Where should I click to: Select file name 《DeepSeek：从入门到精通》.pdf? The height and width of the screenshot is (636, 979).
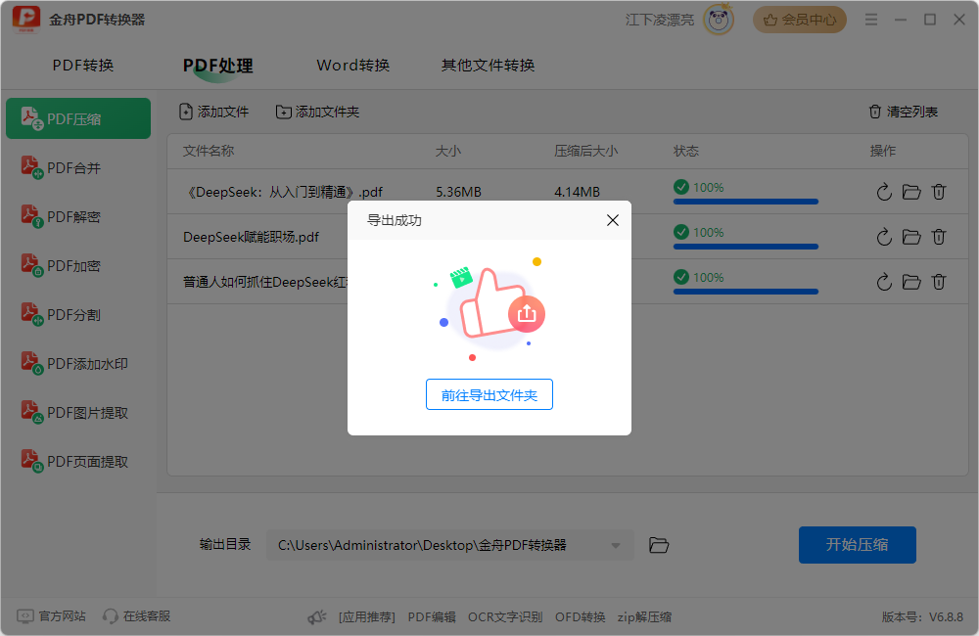click(x=284, y=192)
